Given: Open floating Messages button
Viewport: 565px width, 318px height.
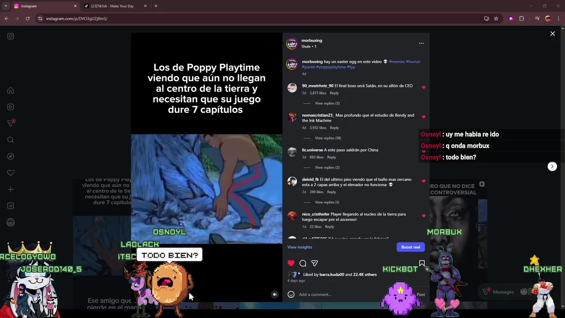Looking at the screenshot, I should tap(503, 291).
